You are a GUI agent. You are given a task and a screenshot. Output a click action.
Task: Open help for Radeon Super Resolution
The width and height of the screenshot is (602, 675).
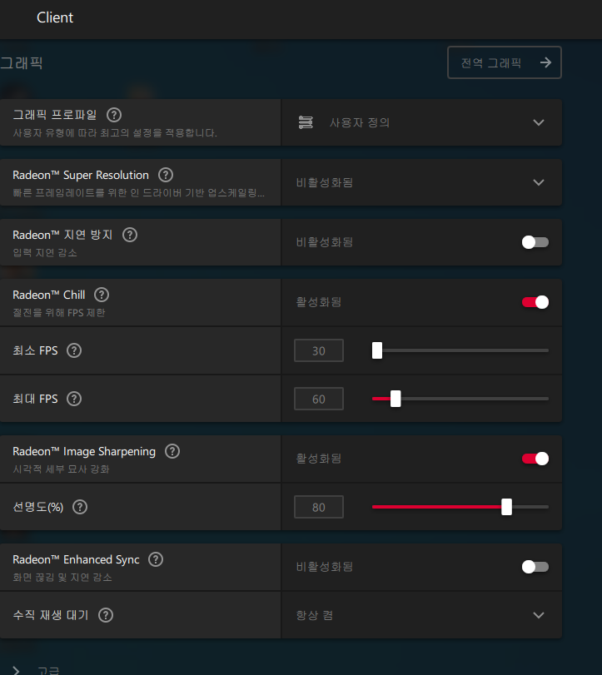click(166, 175)
